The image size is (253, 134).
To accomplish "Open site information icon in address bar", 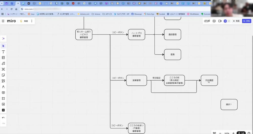I will pyautogui.click(x=22, y=9).
